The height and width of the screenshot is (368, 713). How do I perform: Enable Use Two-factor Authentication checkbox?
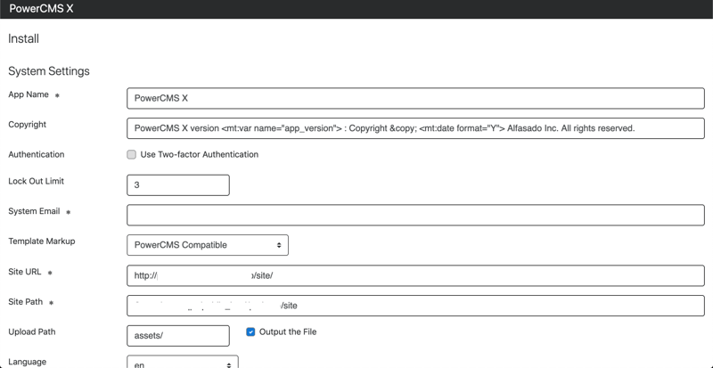132,154
